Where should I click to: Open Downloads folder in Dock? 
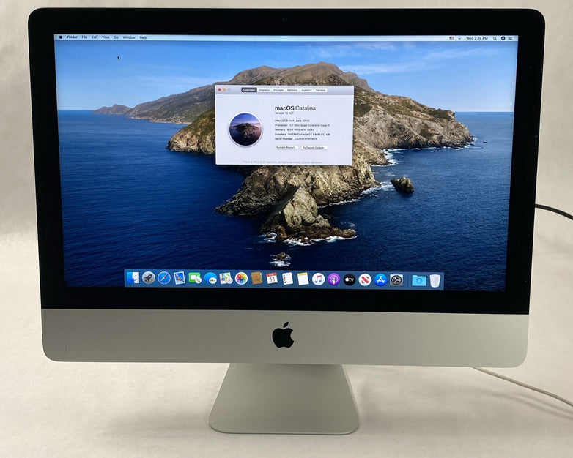pyautogui.click(x=419, y=281)
